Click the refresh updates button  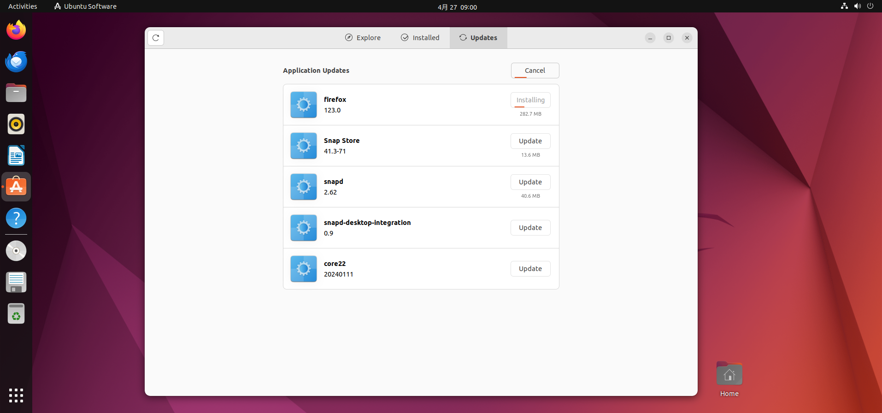click(x=156, y=38)
